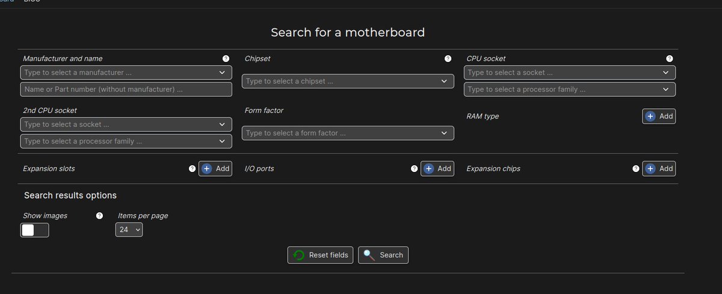
Task: Click help icon next to Manufacturer and name
Action: (226, 59)
